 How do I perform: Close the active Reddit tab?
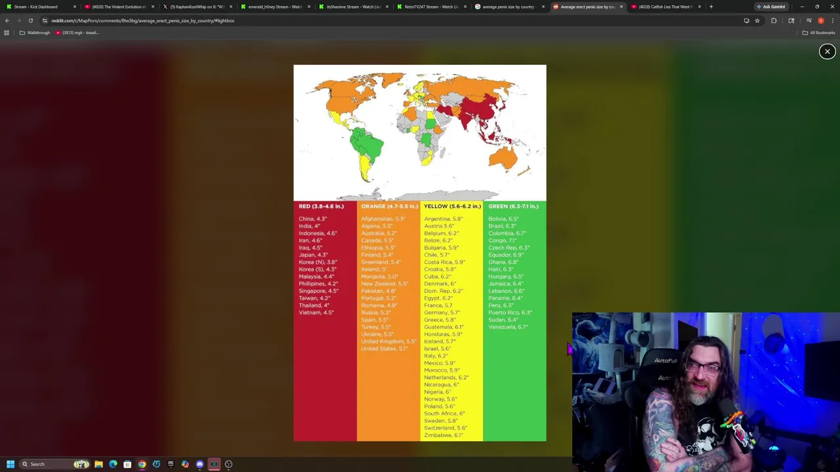pos(621,7)
